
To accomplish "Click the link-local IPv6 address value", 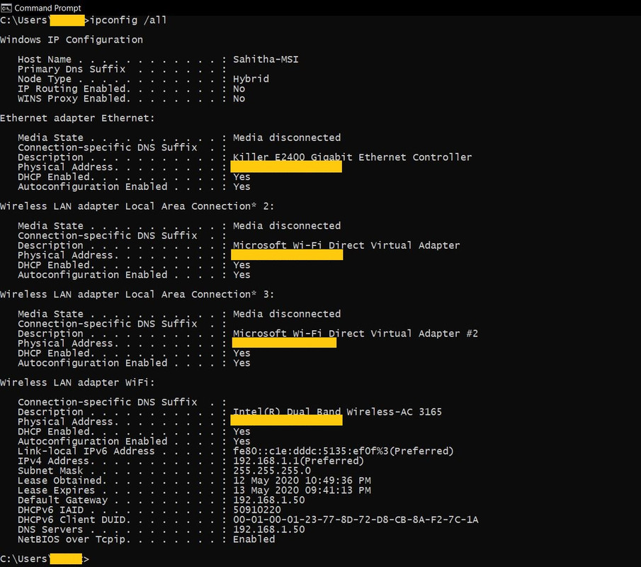I will click(x=344, y=451).
